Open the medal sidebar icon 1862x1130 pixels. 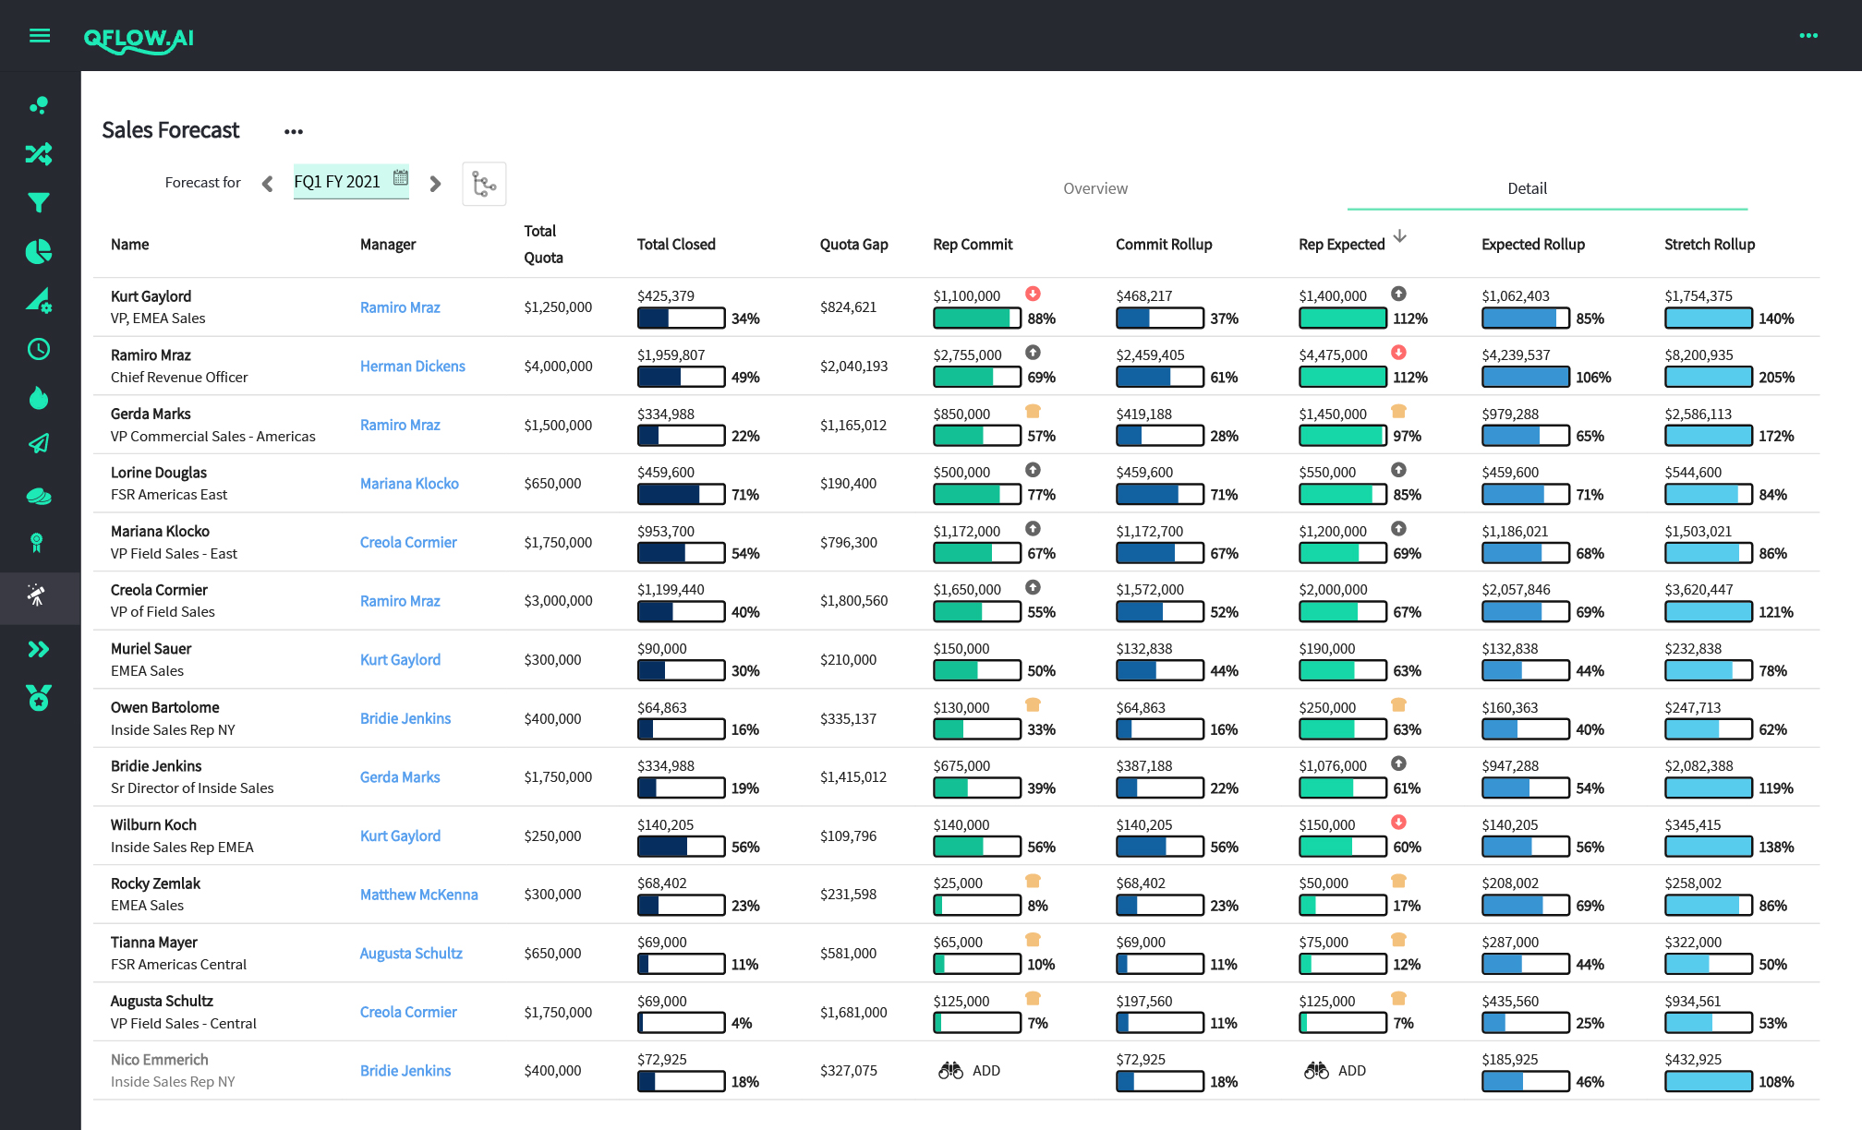point(39,698)
